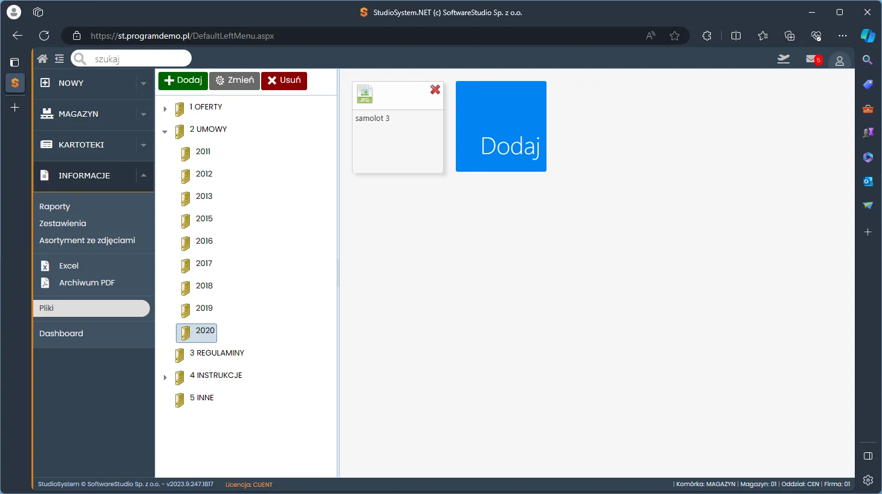Viewport: 882px width, 494px height.
Task: Add page to favorites with star icon
Action: (675, 36)
